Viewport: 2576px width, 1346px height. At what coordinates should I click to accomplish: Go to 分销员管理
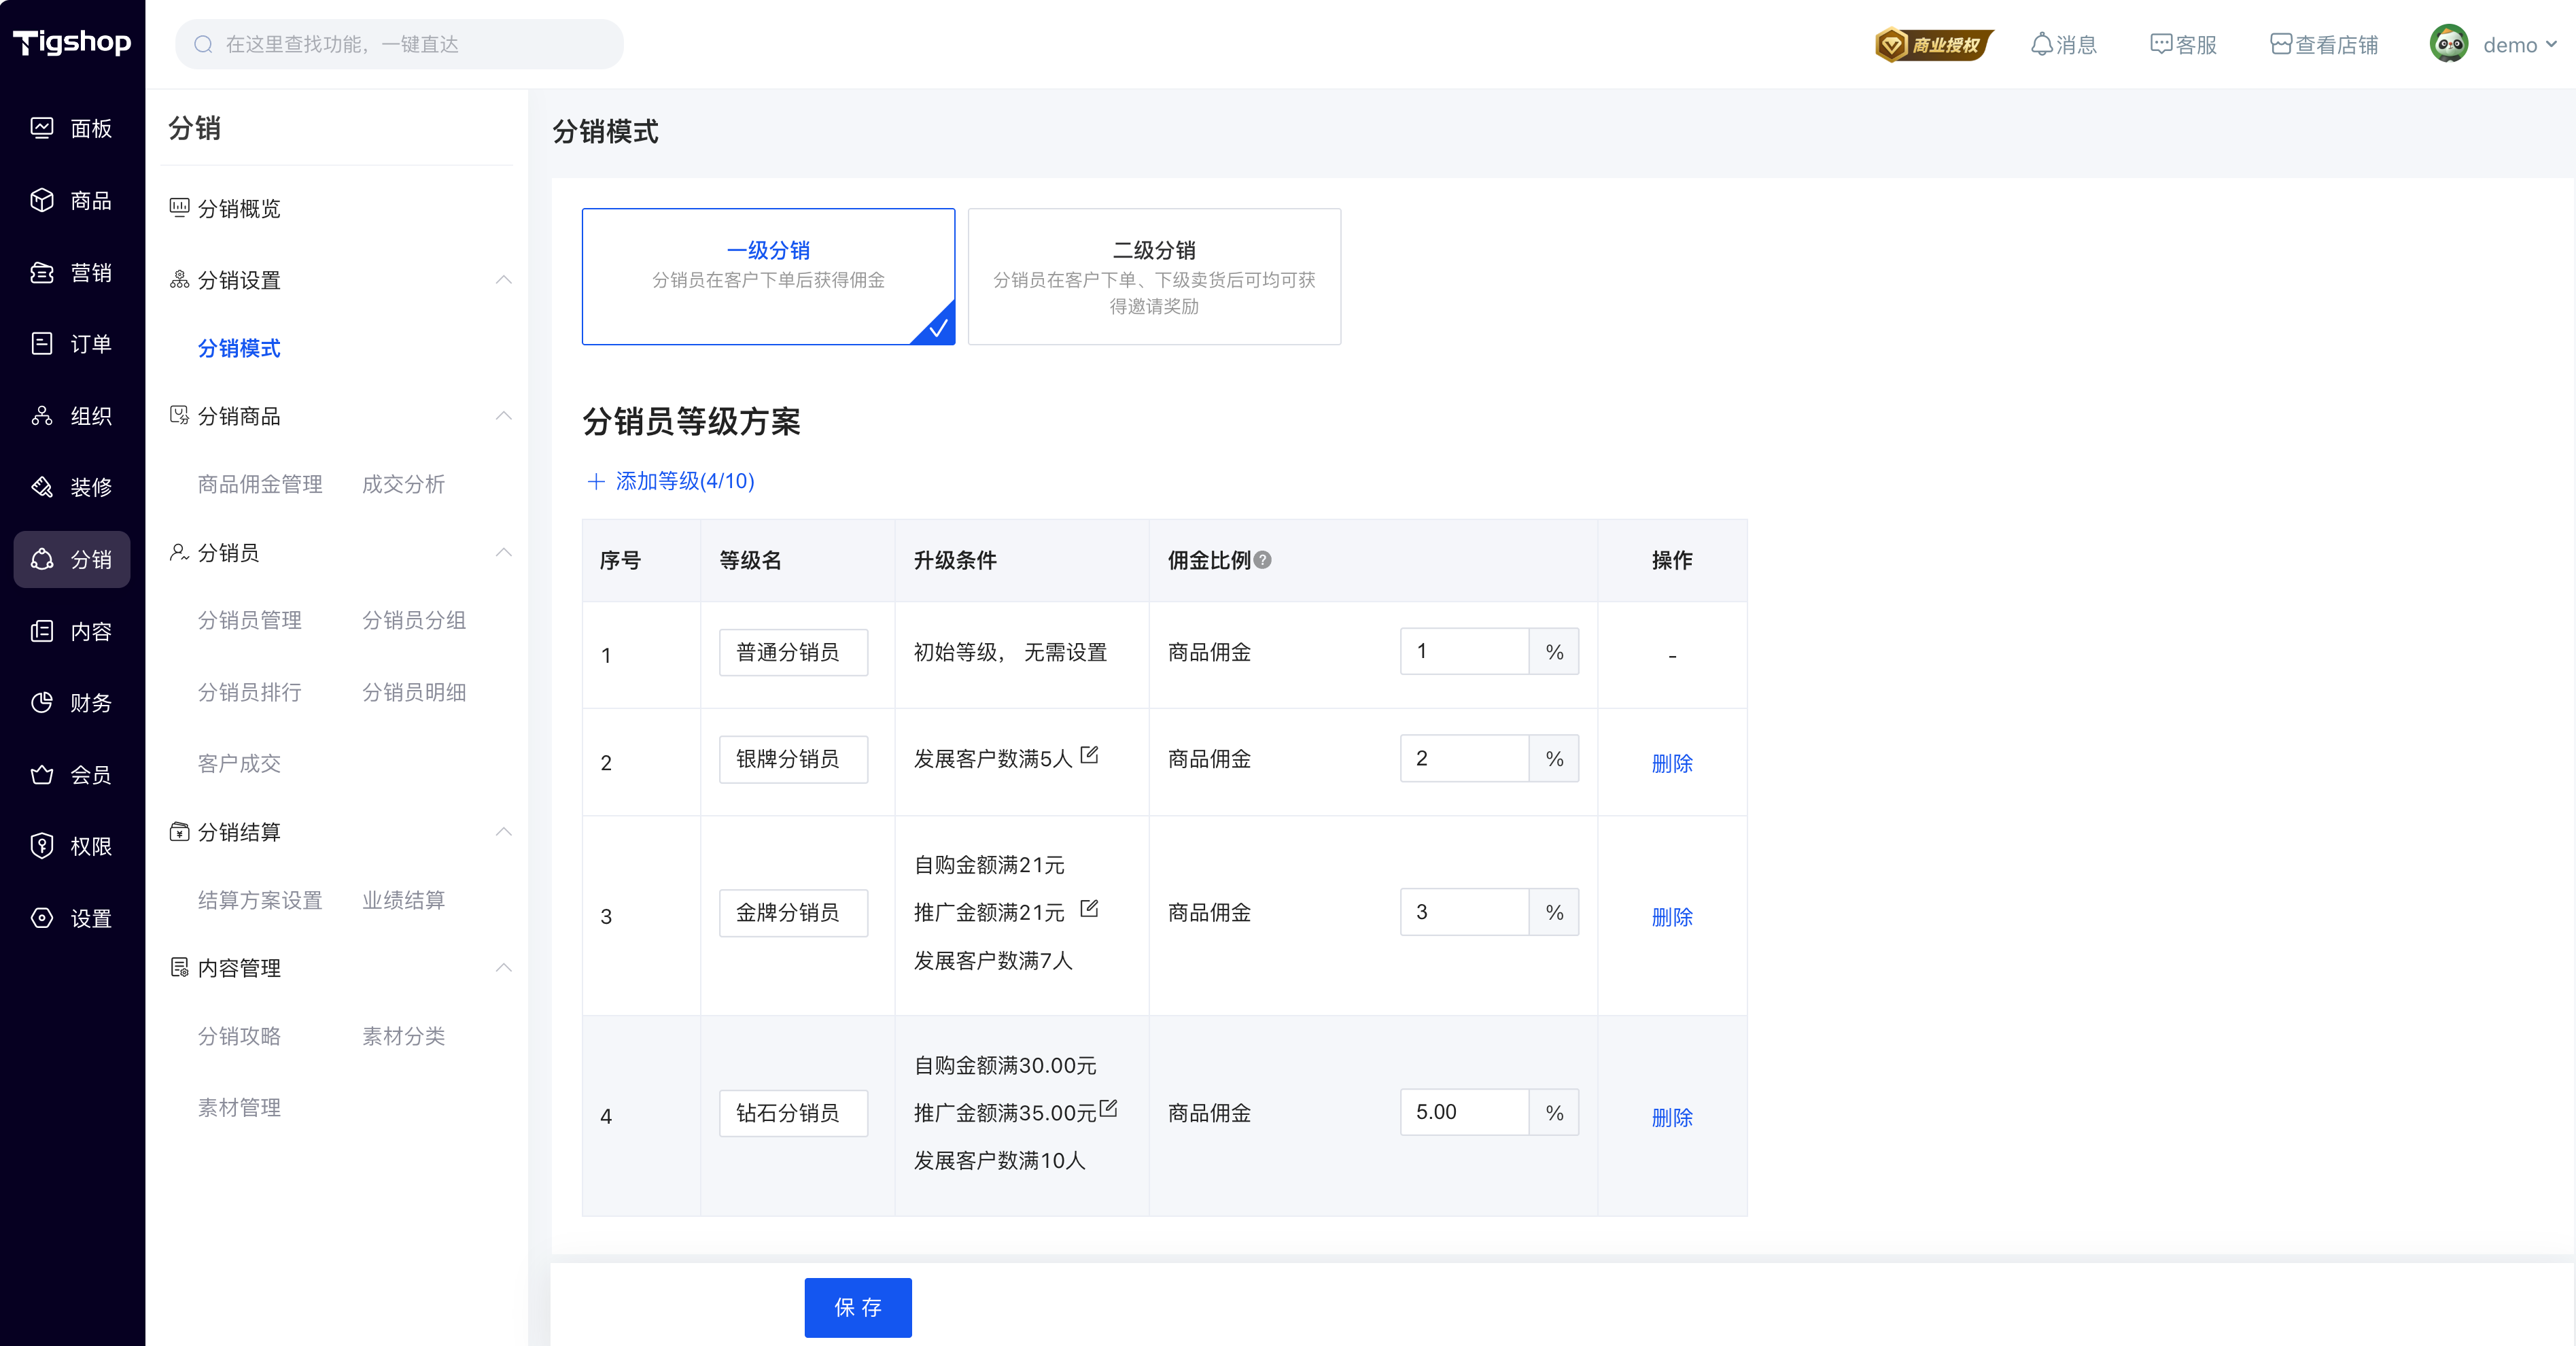249,620
